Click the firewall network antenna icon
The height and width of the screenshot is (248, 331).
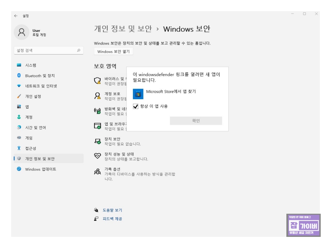(97, 111)
